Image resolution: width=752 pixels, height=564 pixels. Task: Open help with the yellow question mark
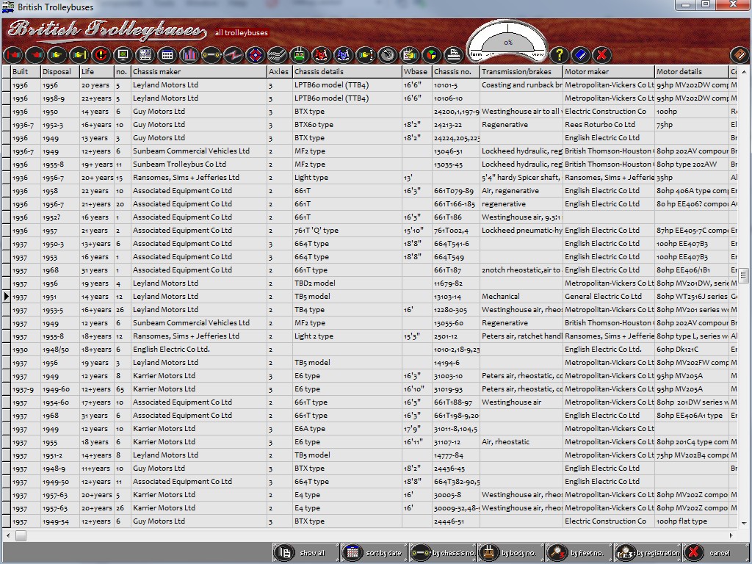click(559, 54)
